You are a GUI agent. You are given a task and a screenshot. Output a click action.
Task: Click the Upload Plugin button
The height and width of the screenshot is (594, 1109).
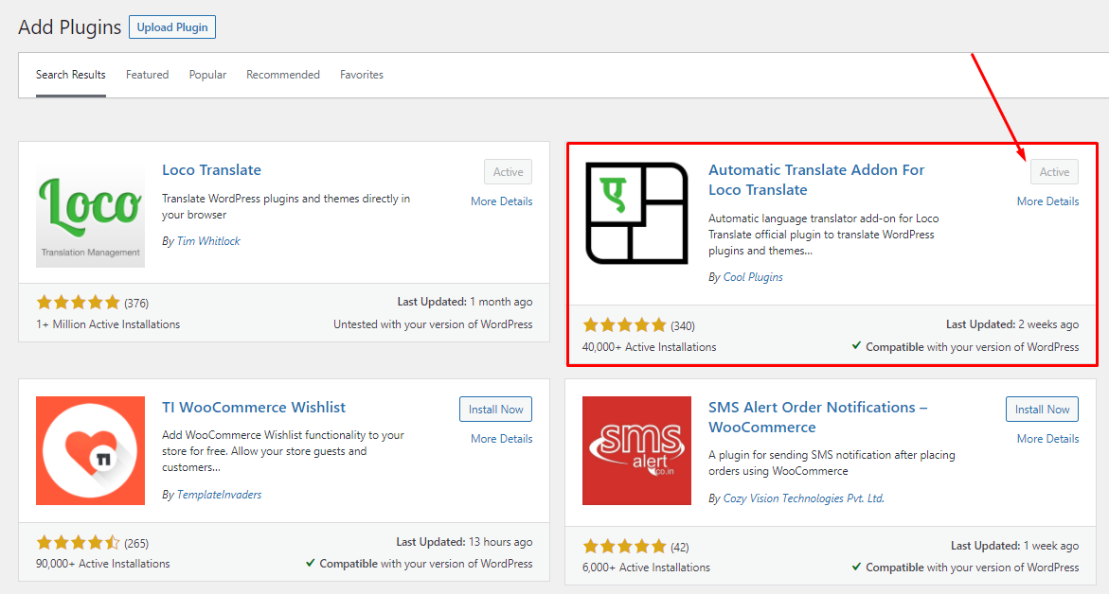(x=172, y=27)
